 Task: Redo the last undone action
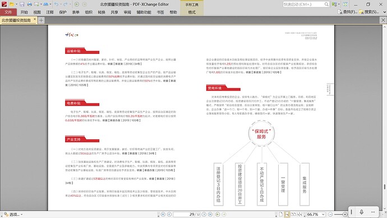66,4
